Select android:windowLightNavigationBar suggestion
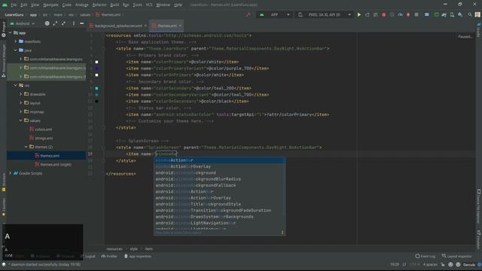This screenshot has height=271, width=482. tap(219, 223)
